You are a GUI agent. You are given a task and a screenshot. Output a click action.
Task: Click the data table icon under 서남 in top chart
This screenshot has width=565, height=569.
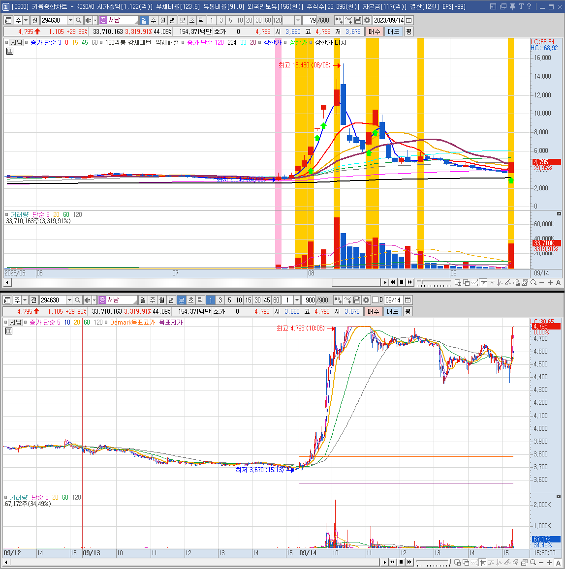click(x=10, y=51)
